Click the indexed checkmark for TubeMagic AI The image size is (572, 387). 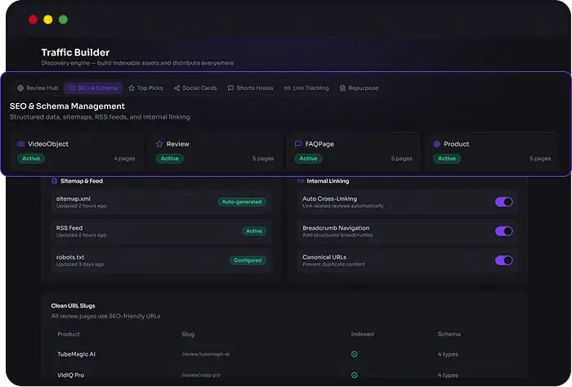click(x=354, y=354)
